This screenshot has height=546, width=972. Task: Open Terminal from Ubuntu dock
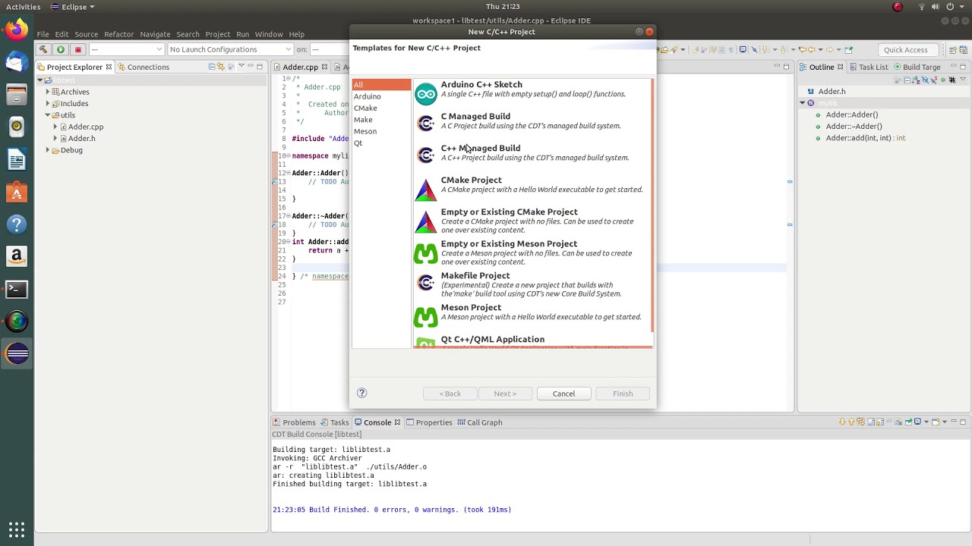17,289
